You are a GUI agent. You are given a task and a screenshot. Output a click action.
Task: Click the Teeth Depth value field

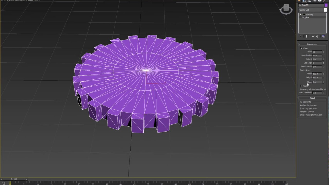tap(317, 67)
